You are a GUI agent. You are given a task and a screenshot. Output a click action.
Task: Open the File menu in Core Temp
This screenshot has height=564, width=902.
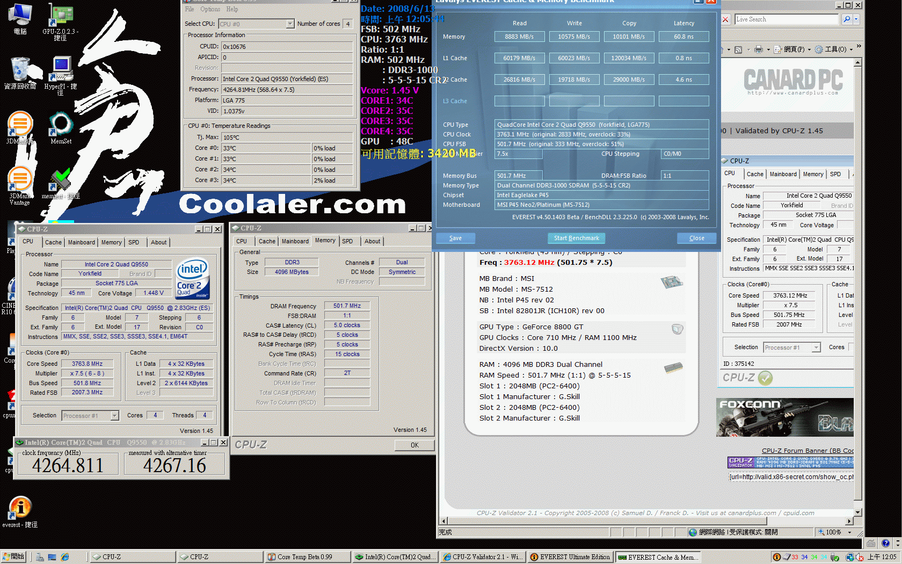tap(189, 9)
